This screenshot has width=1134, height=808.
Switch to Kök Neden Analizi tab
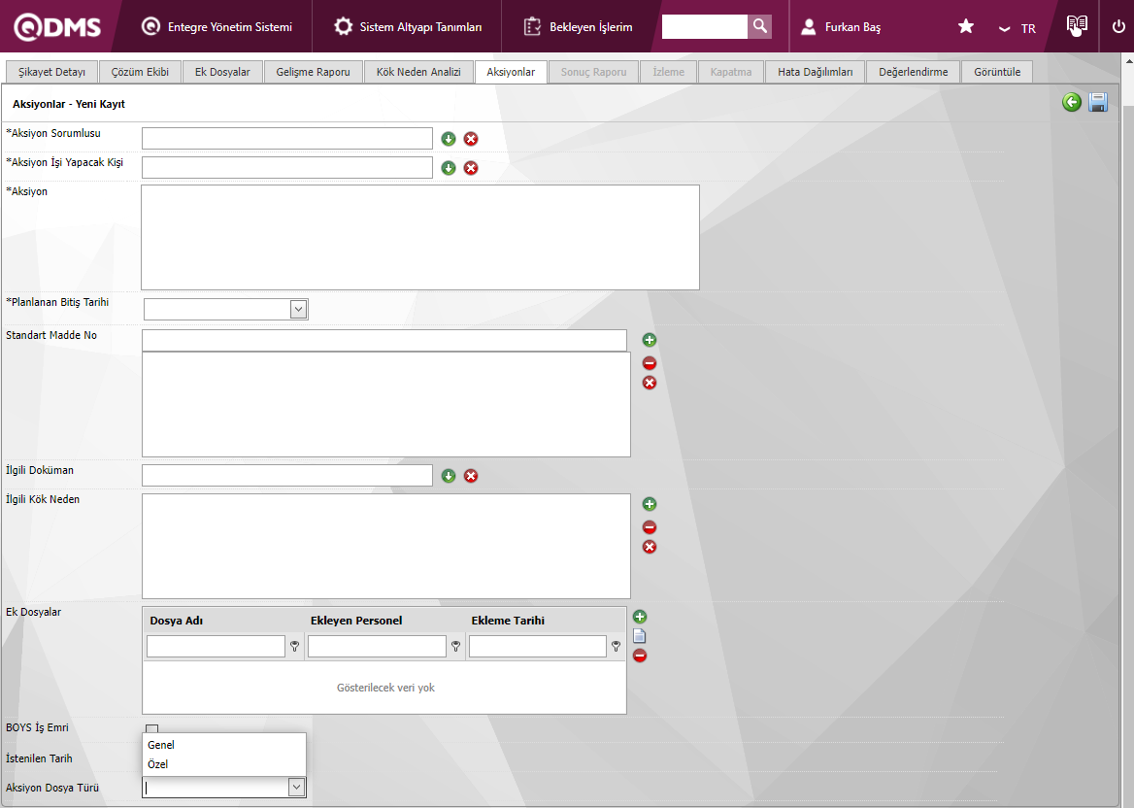(418, 72)
